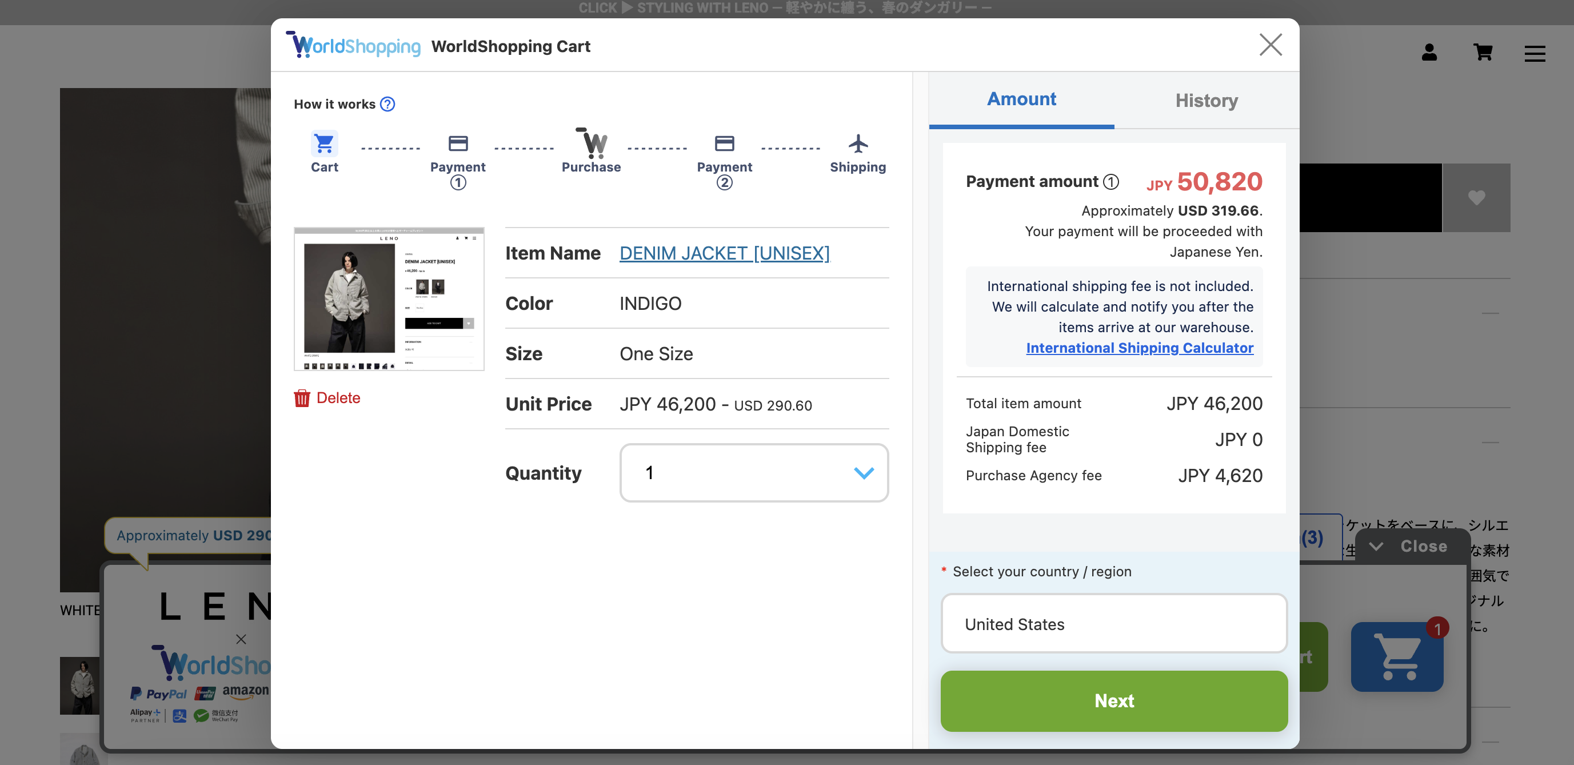Click the WeChat Pay logo in the banner
The width and height of the screenshot is (1574, 765).
pos(216,715)
